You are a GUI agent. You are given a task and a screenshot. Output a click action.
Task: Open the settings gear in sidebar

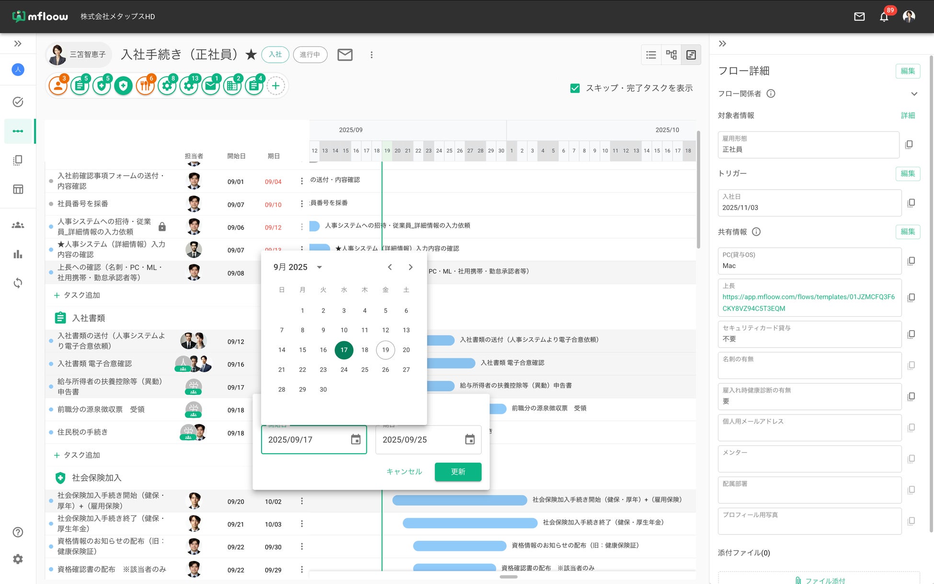tap(18, 559)
